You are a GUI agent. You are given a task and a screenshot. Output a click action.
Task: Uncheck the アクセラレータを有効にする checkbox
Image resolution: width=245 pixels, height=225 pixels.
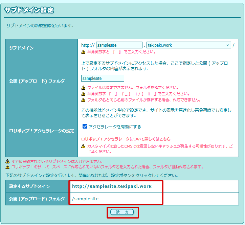[x=85, y=127]
